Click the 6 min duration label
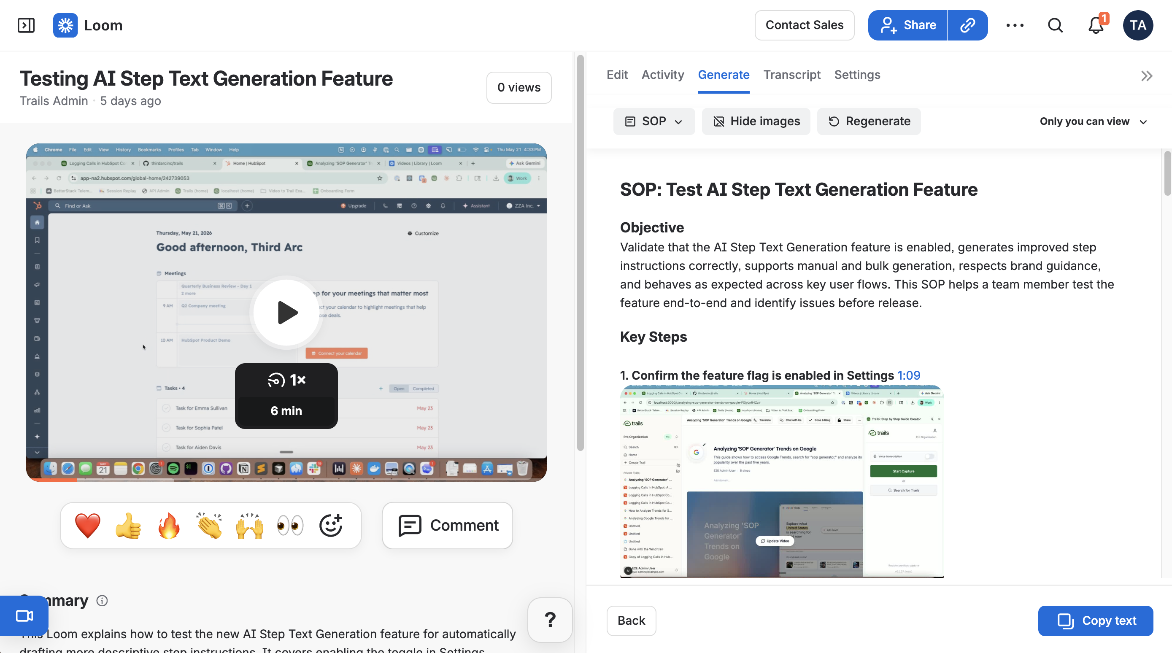 286,411
